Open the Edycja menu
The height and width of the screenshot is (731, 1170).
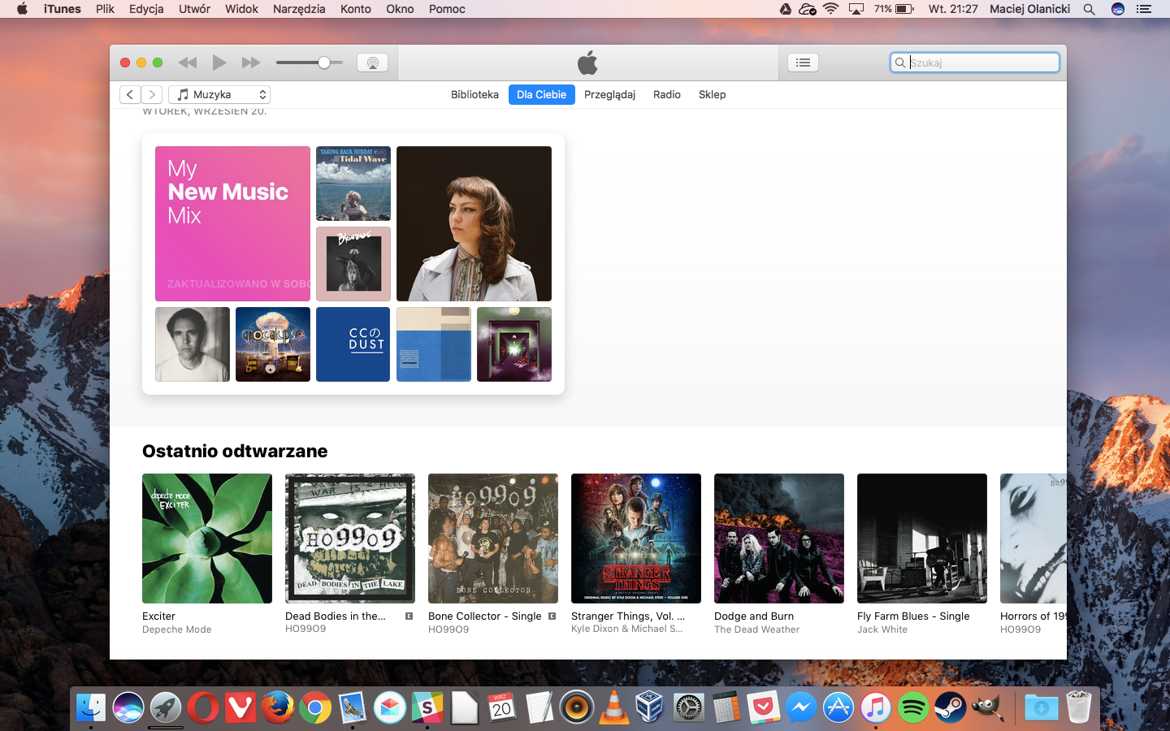146,9
